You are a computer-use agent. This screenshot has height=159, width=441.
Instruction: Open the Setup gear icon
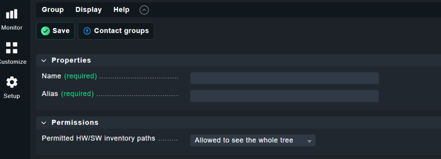point(12,82)
